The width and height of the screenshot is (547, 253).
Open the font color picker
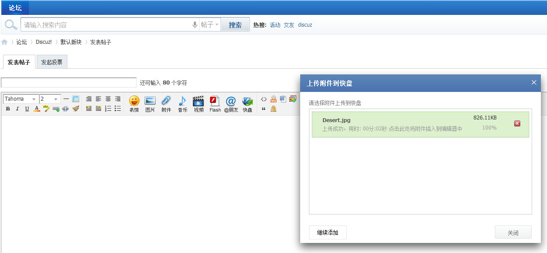point(37,109)
